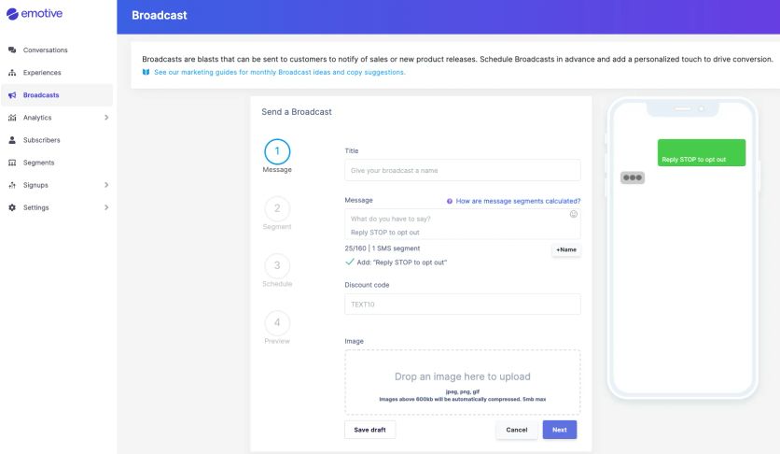780x454 pixels.
Task: Select step 4 Preview circle
Action: pos(277,323)
